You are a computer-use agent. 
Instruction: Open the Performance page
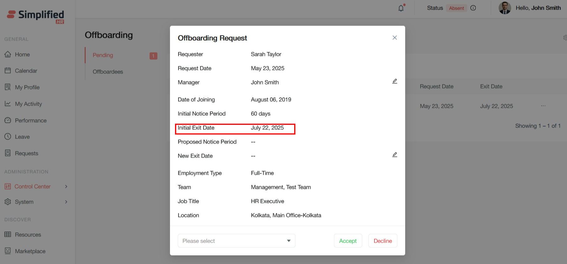click(30, 120)
